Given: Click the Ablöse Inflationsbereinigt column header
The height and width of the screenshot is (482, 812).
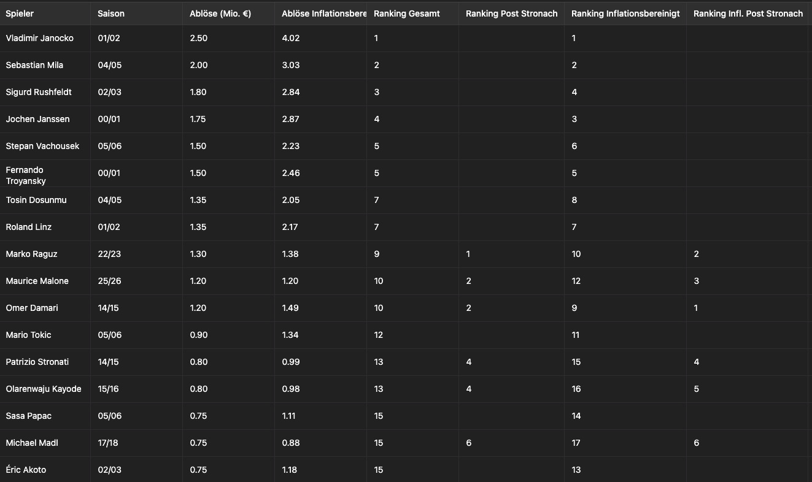Looking at the screenshot, I should 320,13.
